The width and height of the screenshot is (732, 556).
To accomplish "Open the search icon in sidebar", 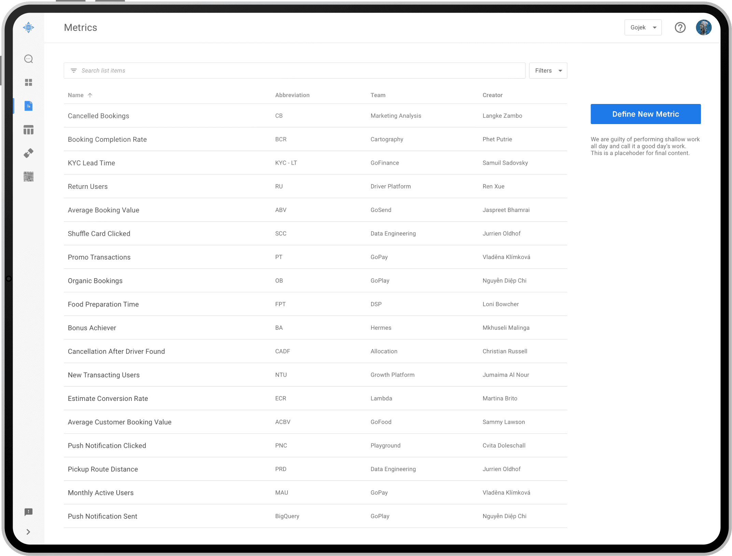I will [x=29, y=59].
